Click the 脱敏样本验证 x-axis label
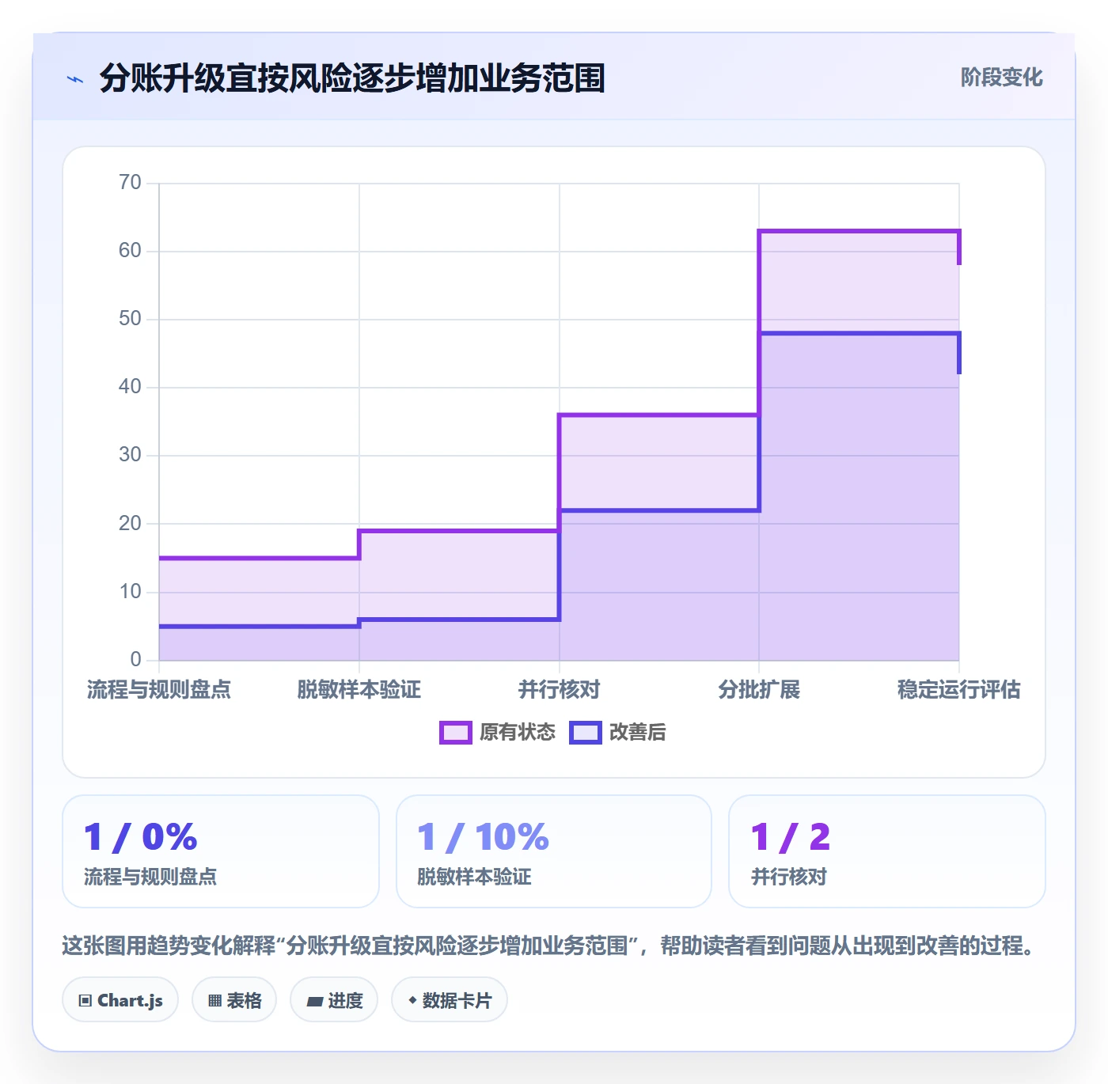This screenshot has width=1108, height=1084. 359,689
